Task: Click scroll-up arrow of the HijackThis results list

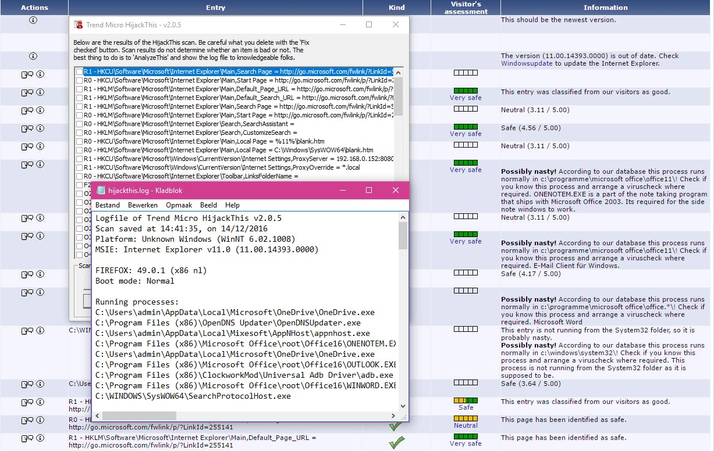Action: 399,72
